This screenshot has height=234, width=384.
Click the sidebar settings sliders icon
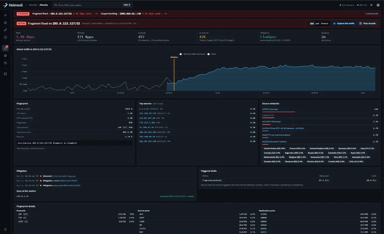pos(5,230)
